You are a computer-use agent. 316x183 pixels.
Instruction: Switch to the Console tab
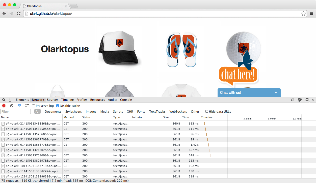click(x=126, y=100)
